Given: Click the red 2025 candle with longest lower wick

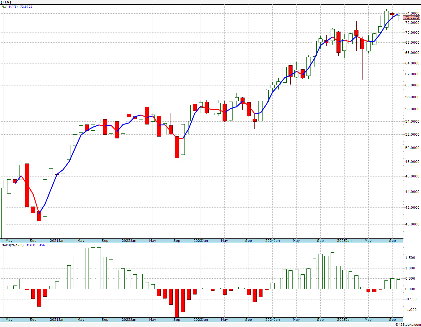Looking at the screenshot, I should point(362,44).
